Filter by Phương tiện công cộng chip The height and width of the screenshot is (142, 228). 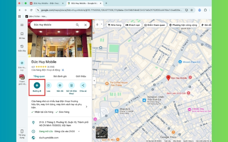pyautogui.click(x=183, y=25)
